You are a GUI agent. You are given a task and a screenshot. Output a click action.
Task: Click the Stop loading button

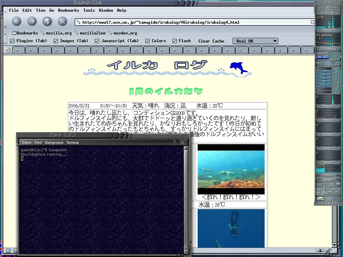(x=63, y=22)
